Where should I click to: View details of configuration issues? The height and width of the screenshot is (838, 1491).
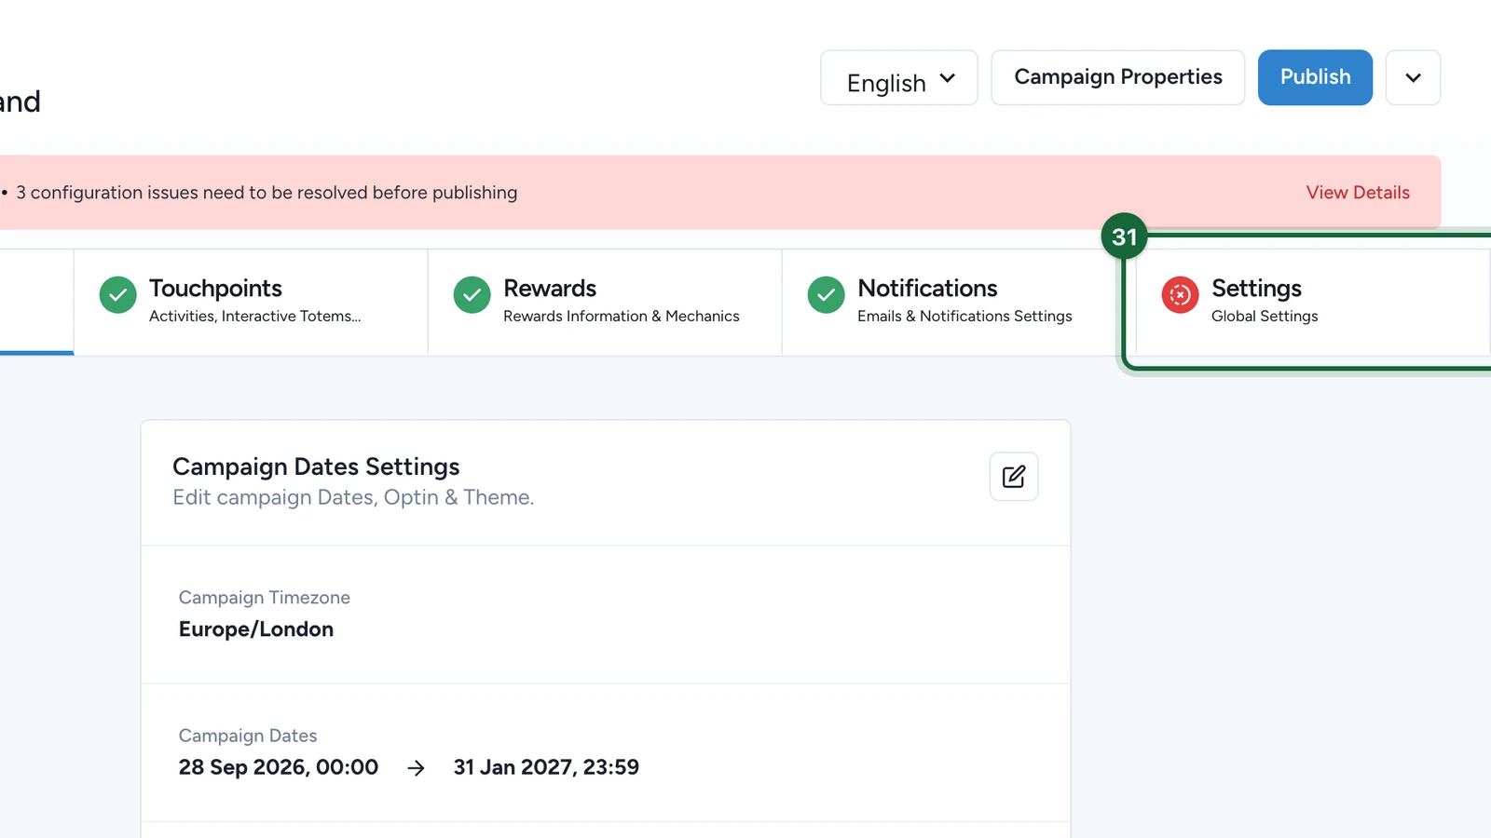pos(1357,193)
